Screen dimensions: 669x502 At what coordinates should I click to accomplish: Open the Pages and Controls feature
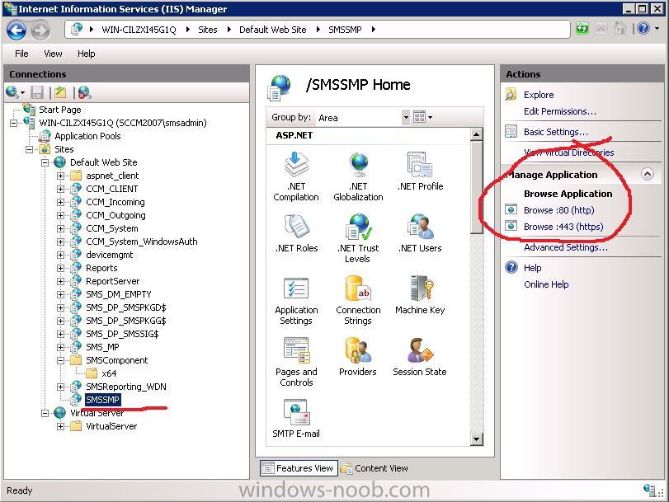click(296, 362)
